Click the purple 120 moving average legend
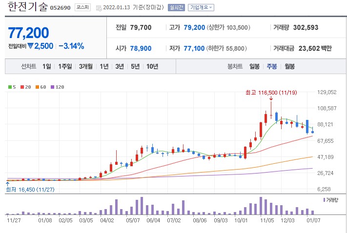Screen dimensions: 347x233 point(57,87)
